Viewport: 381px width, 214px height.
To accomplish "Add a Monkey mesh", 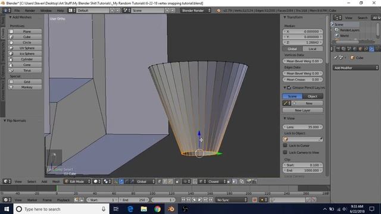I will click(x=25, y=87).
